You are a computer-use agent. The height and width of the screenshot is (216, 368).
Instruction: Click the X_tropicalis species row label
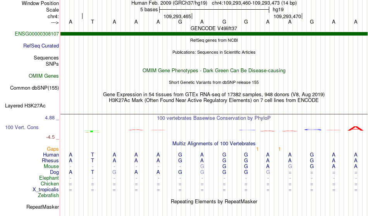pyautogui.click(x=46, y=190)
